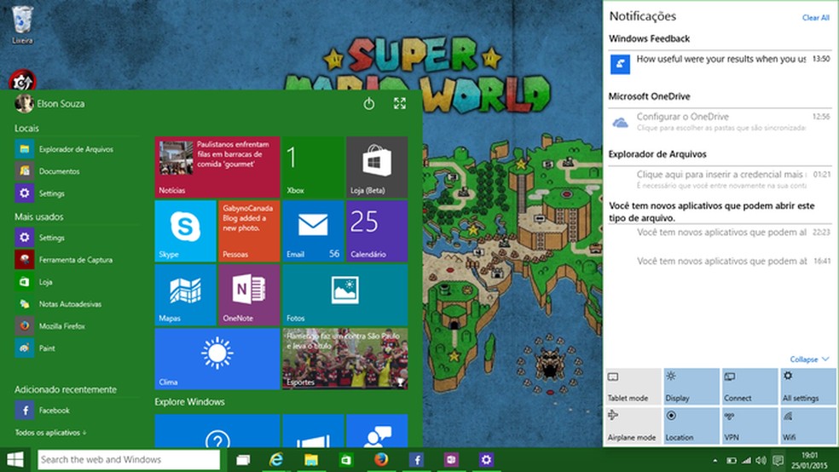Toggle Location quick action
Screen dimensions: 839x472
click(691, 425)
